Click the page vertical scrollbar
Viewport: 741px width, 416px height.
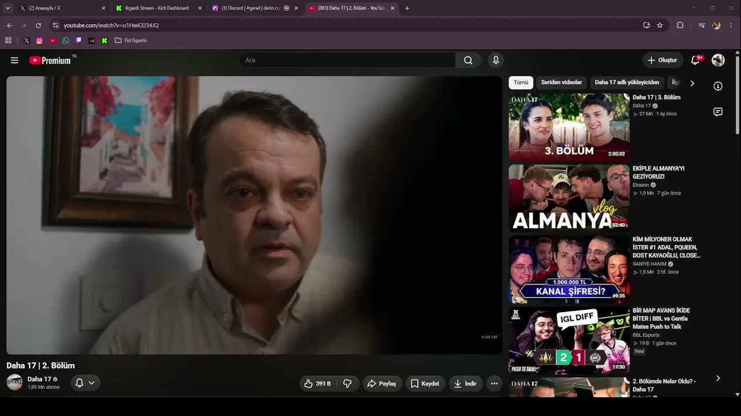click(737, 96)
